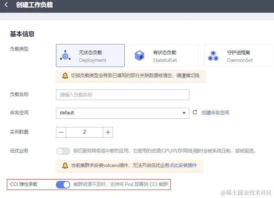Viewport: 274px width, 198px height.
Task: Select the 有状态负载 StatefulSet card
Action: point(164,55)
